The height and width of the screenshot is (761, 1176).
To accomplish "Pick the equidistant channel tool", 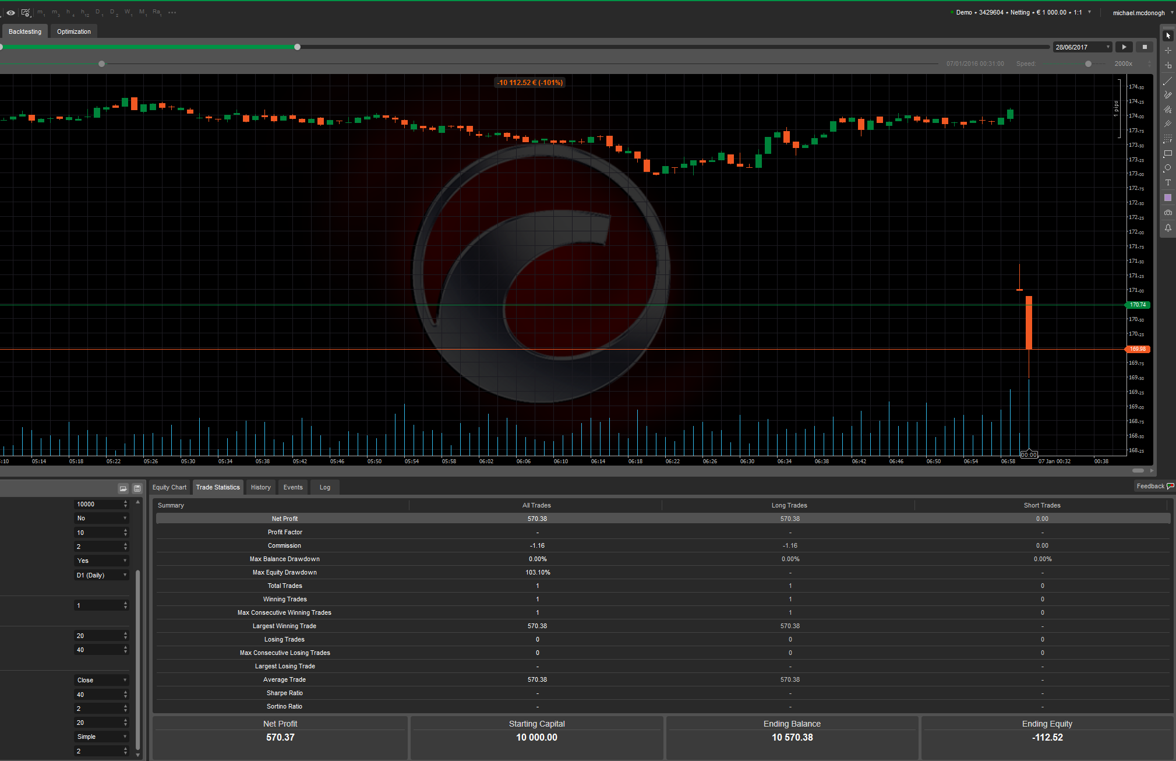I will pyautogui.click(x=1168, y=110).
